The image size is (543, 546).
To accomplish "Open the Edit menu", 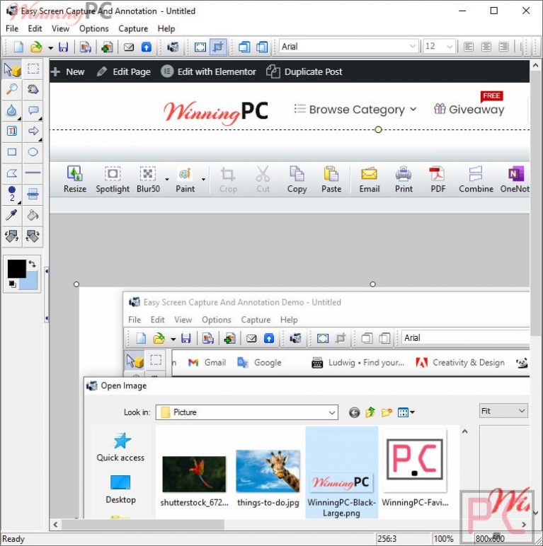I will [x=35, y=28].
